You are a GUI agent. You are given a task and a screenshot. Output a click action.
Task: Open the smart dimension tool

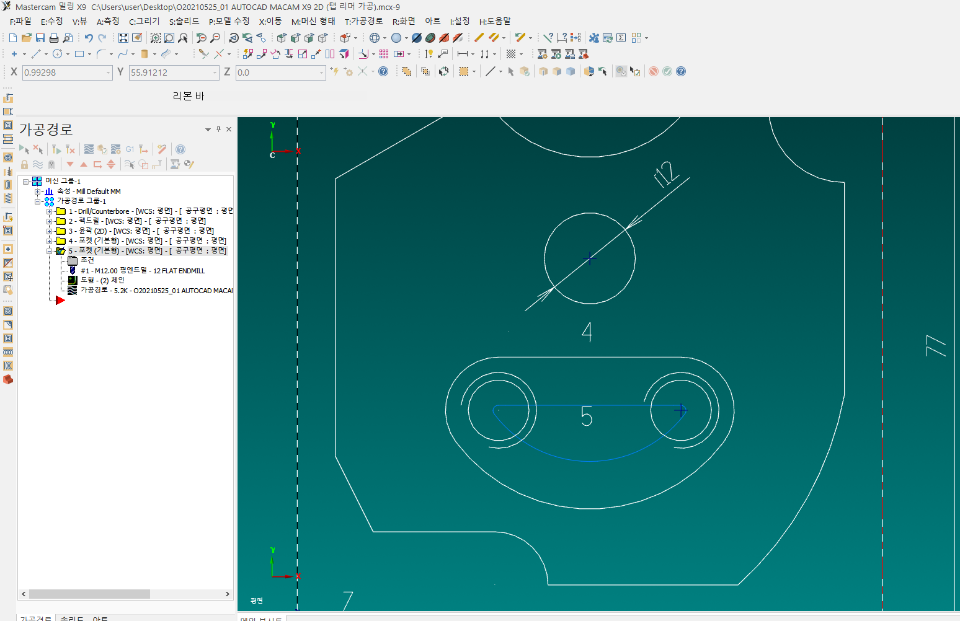pyautogui.click(x=429, y=54)
